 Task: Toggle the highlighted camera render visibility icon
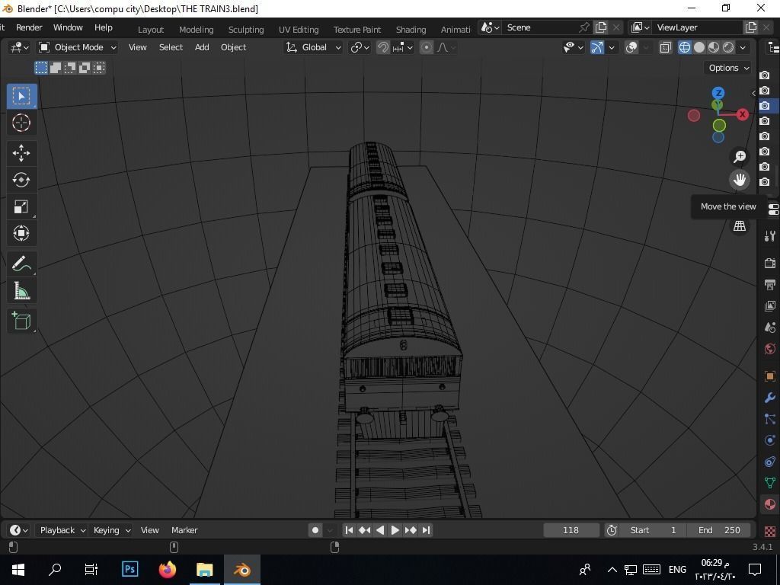pyautogui.click(x=765, y=105)
